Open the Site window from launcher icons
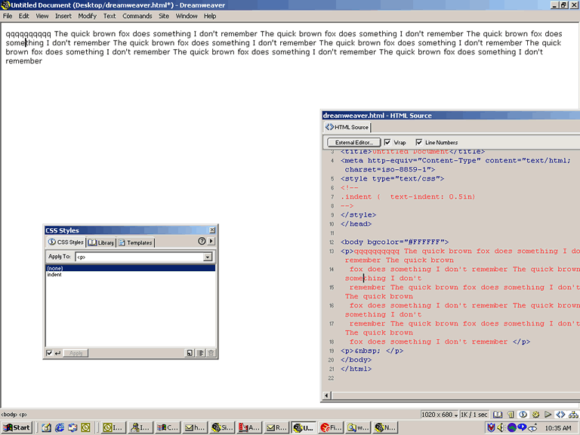 click(573, 415)
